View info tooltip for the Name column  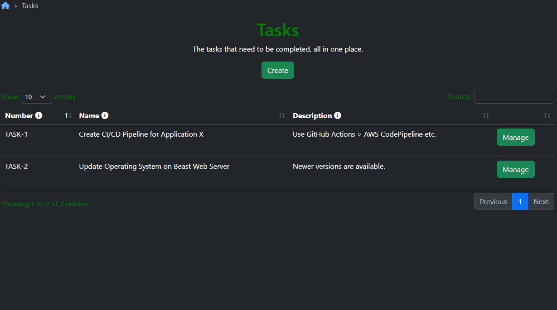106,115
